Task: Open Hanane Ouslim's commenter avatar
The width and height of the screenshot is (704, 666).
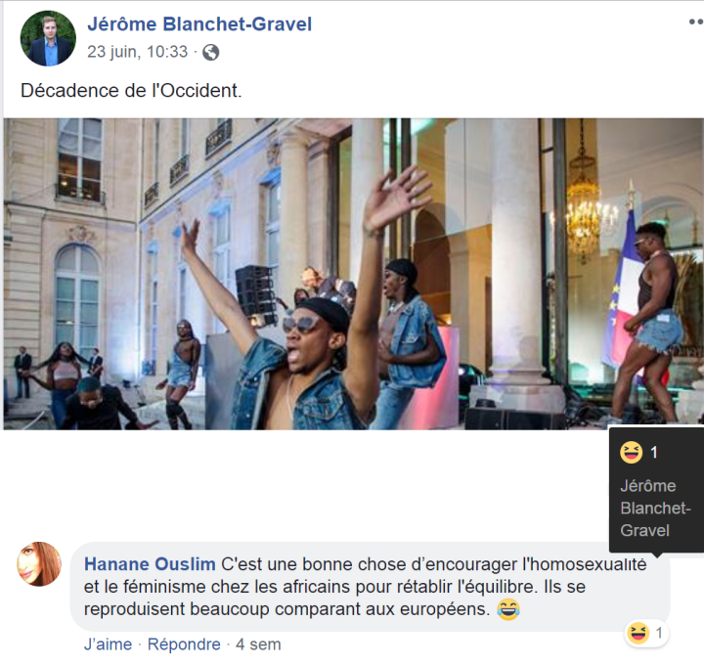Action: click(39, 564)
